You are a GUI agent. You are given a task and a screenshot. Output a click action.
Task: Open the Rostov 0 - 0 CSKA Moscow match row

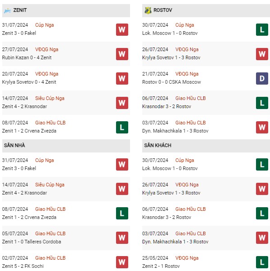pos(206,78)
